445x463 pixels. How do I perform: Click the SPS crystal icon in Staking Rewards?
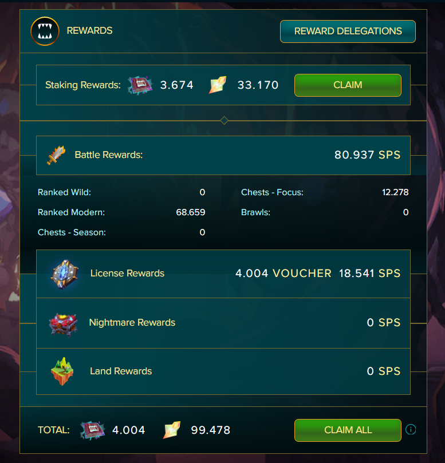[x=218, y=85]
